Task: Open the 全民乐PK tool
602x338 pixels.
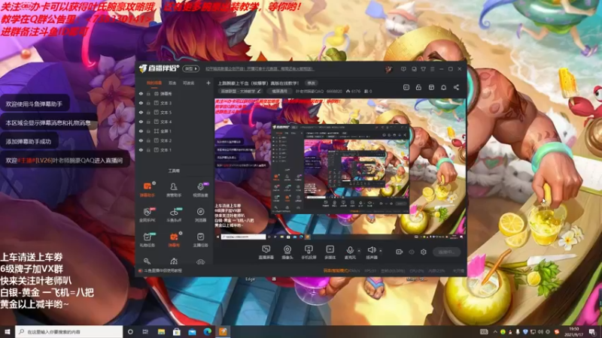Action: (x=147, y=215)
